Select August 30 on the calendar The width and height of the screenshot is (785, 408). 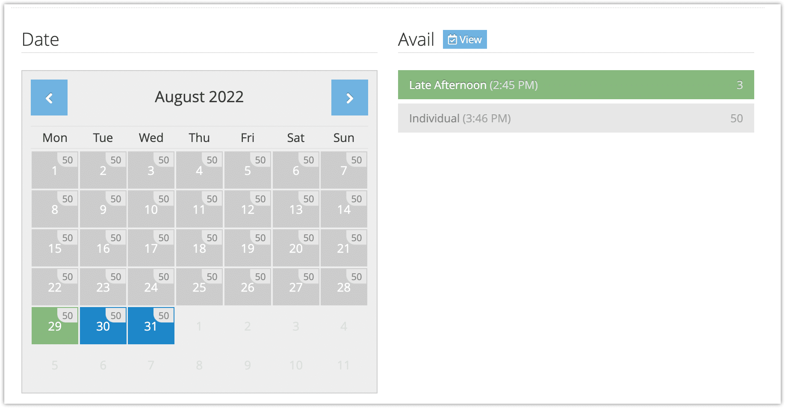[x=103, y=325]
